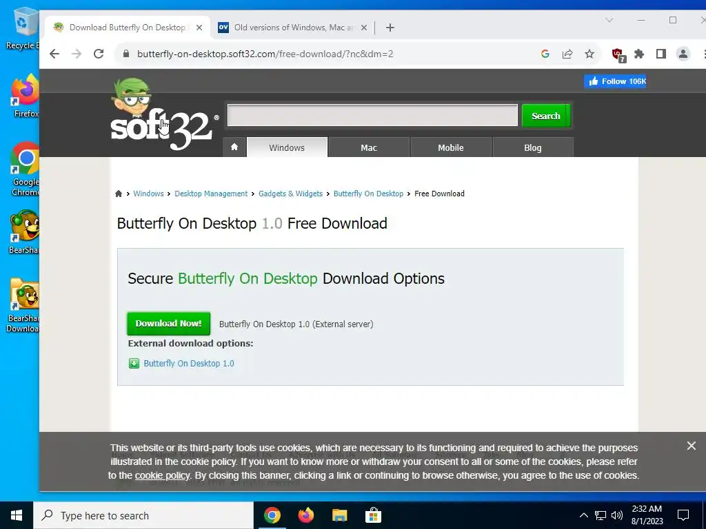This screenshot has width=706, height=529.
Task: Open the home icon in site navigation
Action: 234,147
